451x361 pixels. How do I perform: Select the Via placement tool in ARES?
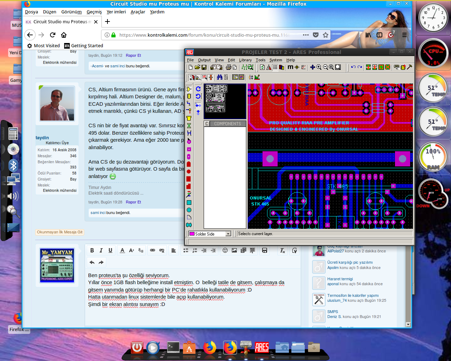point(189,111)
